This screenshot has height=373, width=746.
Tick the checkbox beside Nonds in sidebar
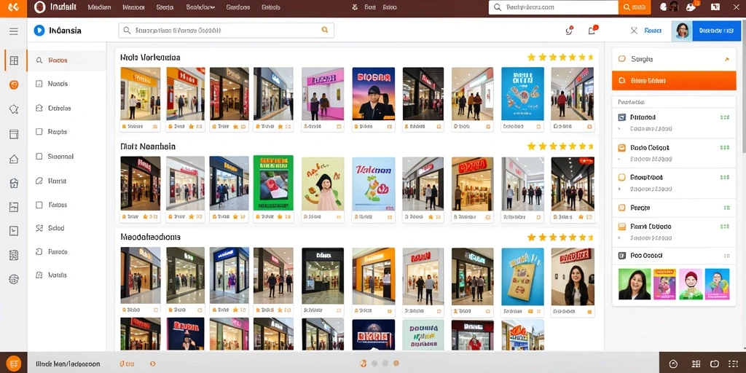[39, 84]
